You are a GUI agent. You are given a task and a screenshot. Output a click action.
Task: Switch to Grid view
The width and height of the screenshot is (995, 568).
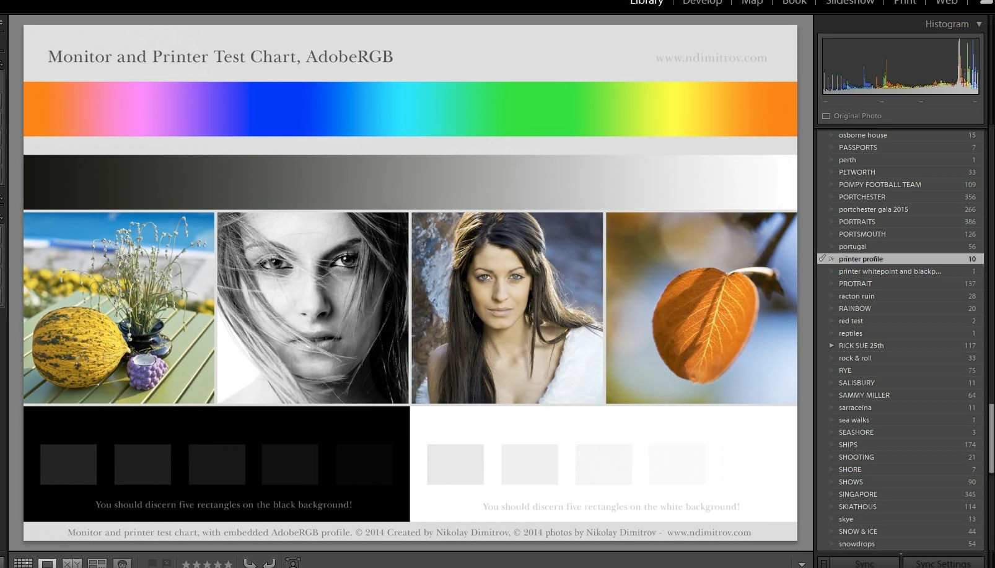point(23,563)
